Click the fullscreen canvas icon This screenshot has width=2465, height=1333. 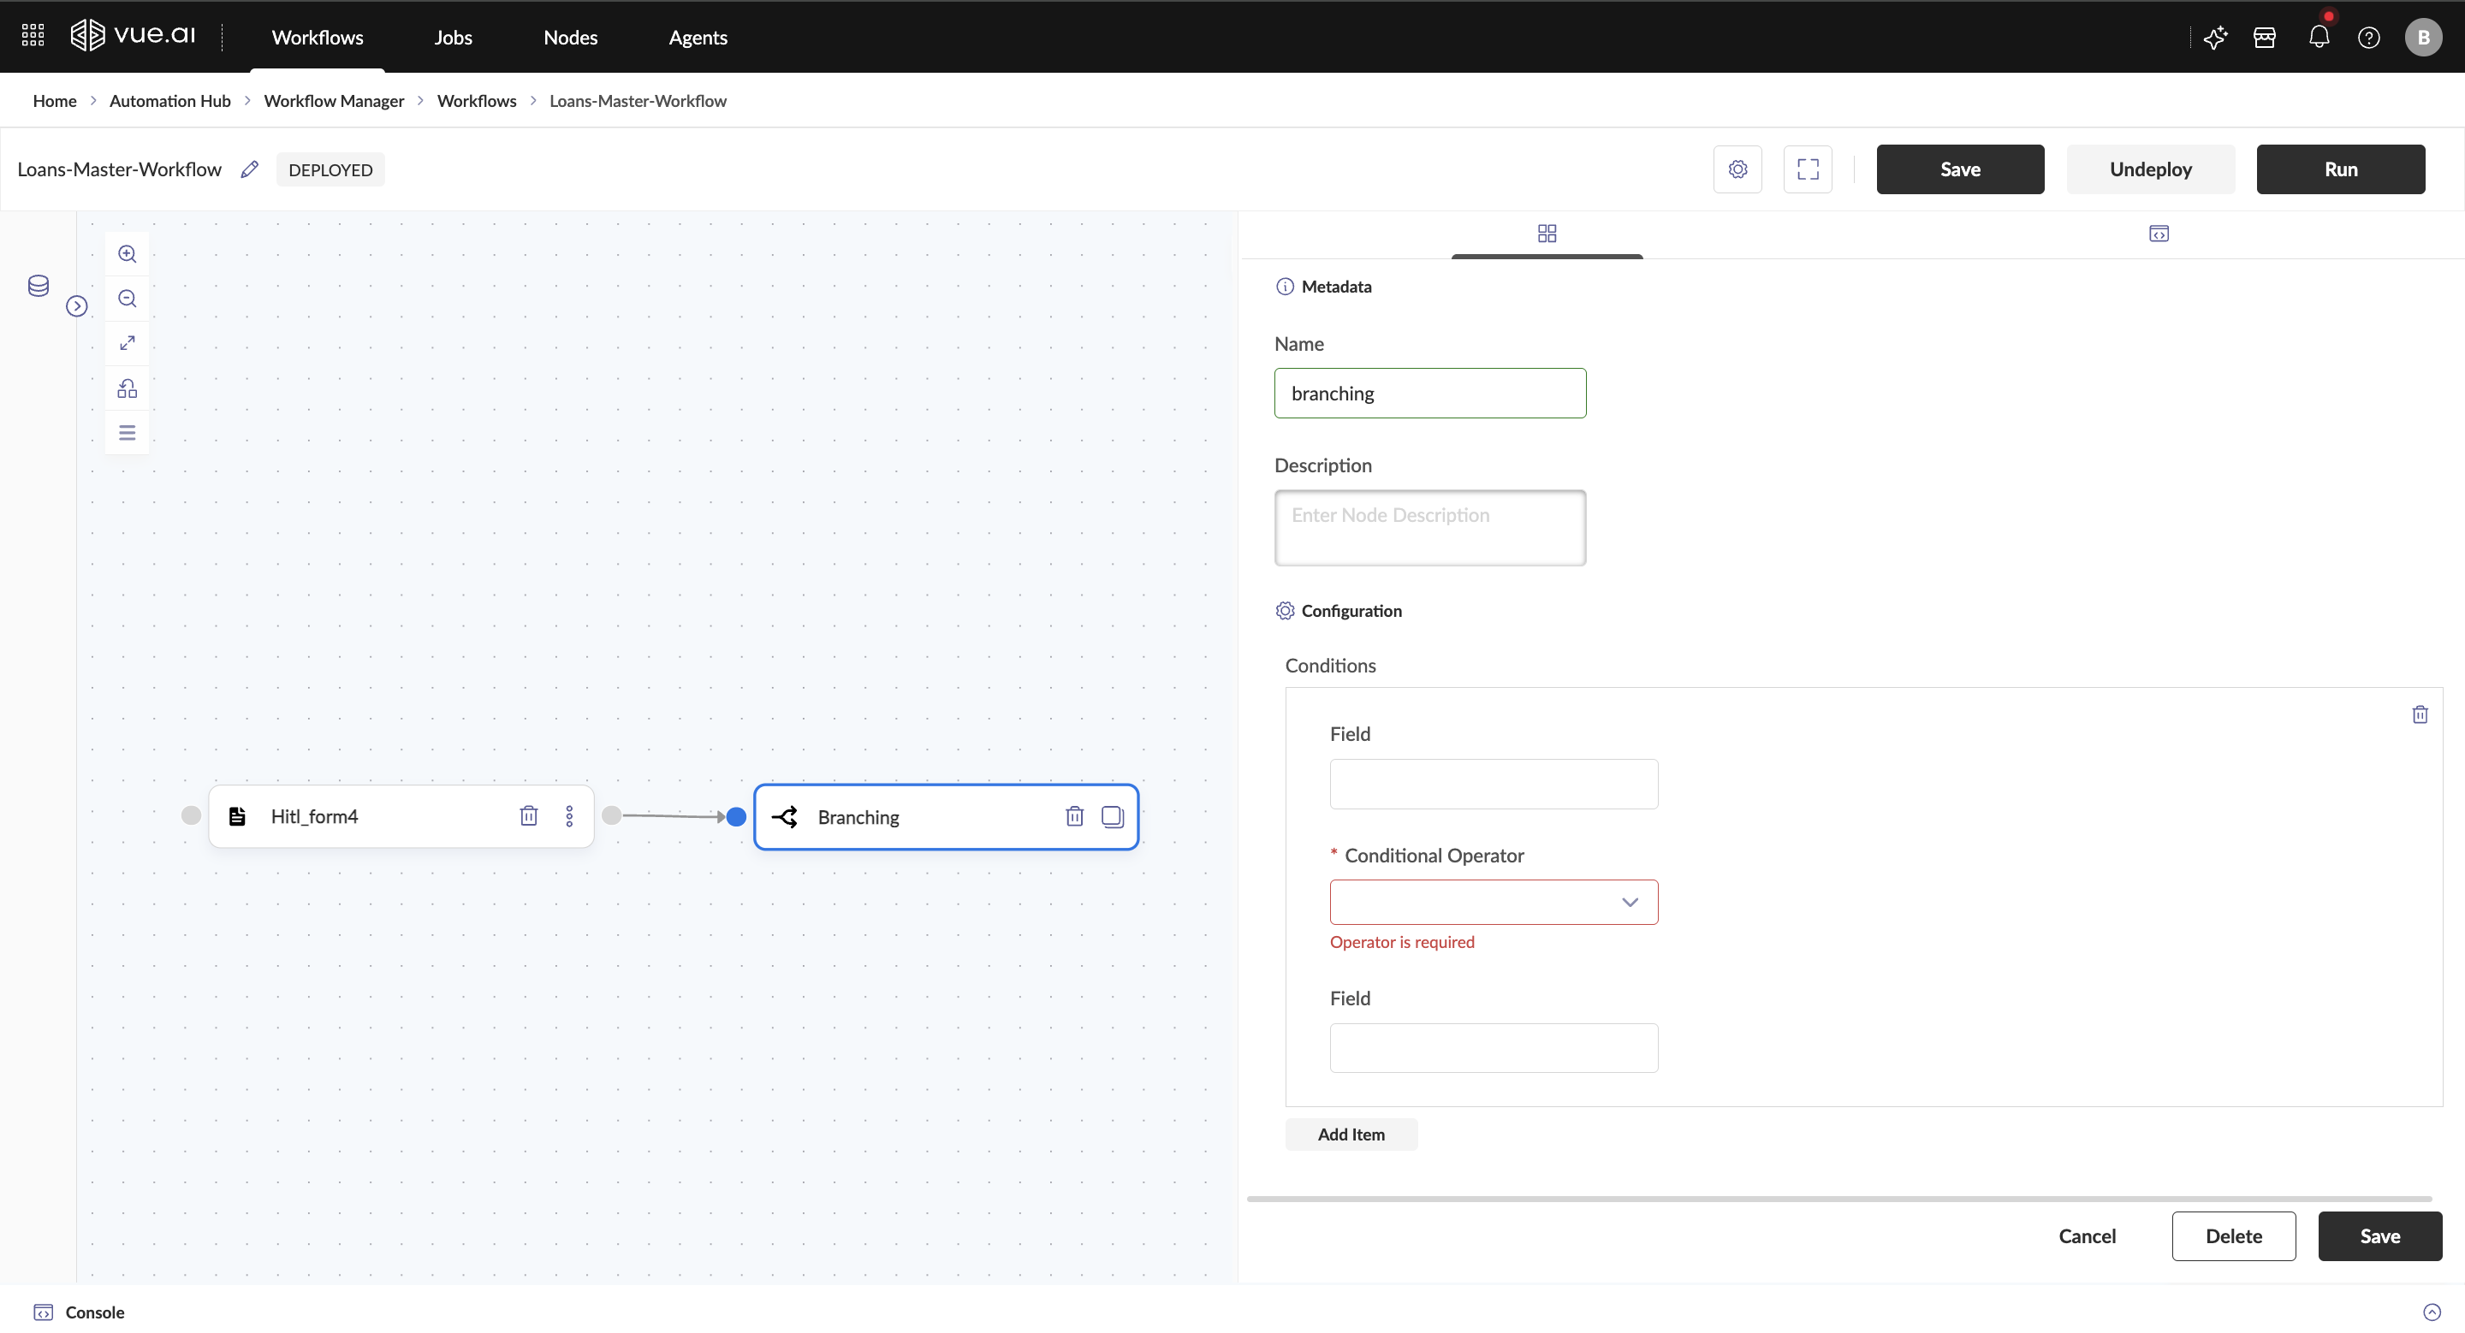(x=1808, y=169)
